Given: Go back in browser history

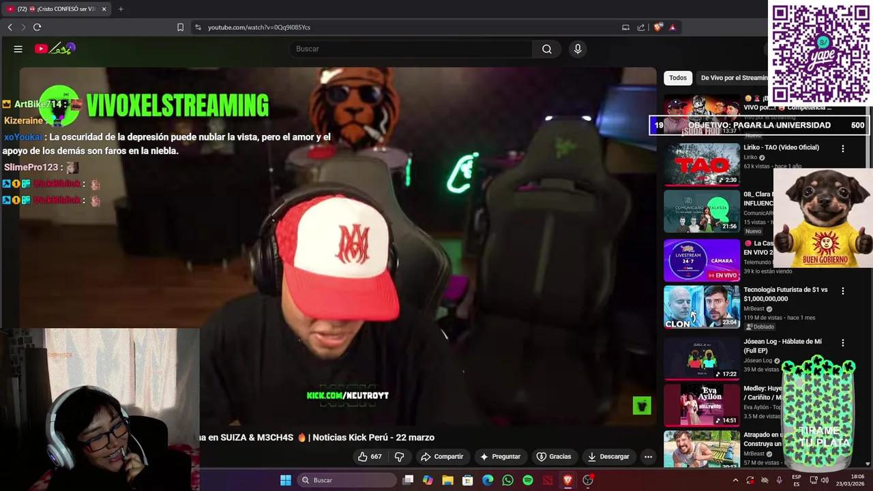Looking at the screenshot, I should click(x=10, y=27).
